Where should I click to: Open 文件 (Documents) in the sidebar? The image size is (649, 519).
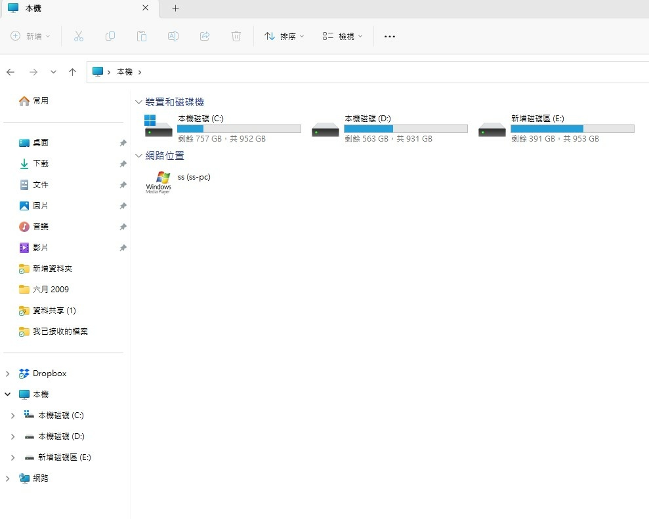click(33, 185)
